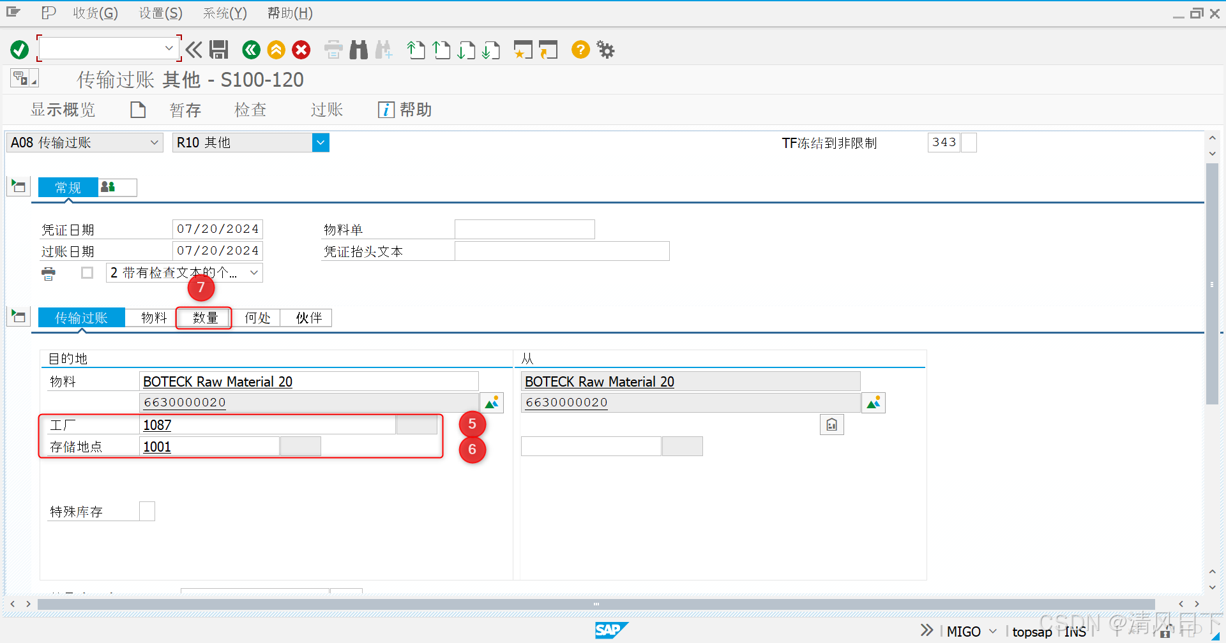Click the 凭证抬头文本 input field

tap(562, 251)
